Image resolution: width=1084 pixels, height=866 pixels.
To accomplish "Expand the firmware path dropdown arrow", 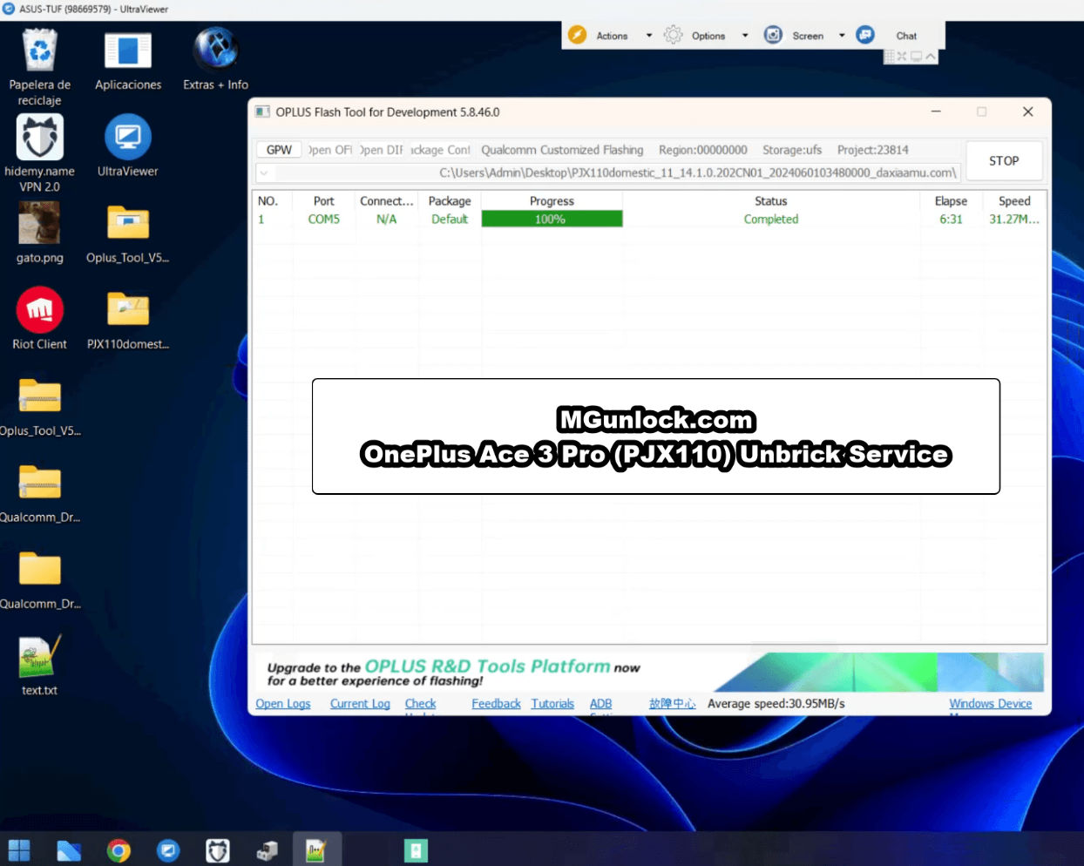I will (x=264, y=173).
